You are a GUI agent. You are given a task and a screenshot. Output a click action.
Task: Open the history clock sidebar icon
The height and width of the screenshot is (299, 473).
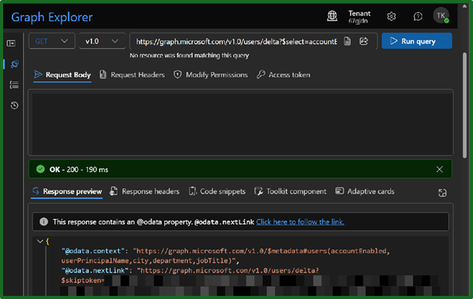point(14,105)
